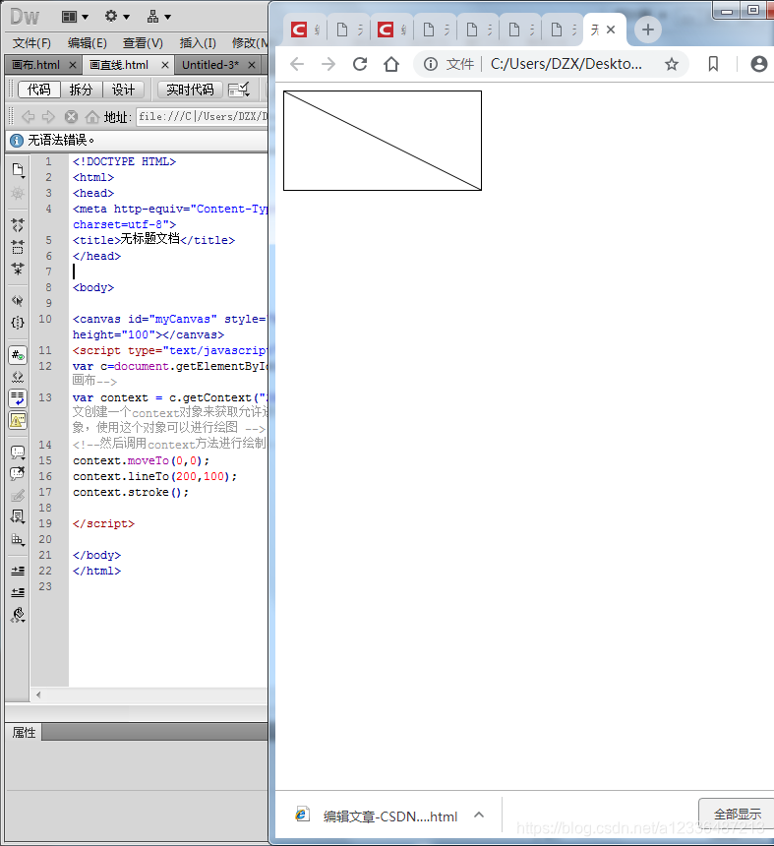Click Select Parent Tag icon
774x846 pixels.
click(x=18, y=300)
